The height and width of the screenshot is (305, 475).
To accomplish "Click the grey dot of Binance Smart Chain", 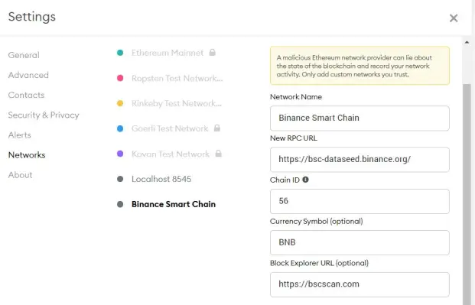I will [x=120, y=204].
